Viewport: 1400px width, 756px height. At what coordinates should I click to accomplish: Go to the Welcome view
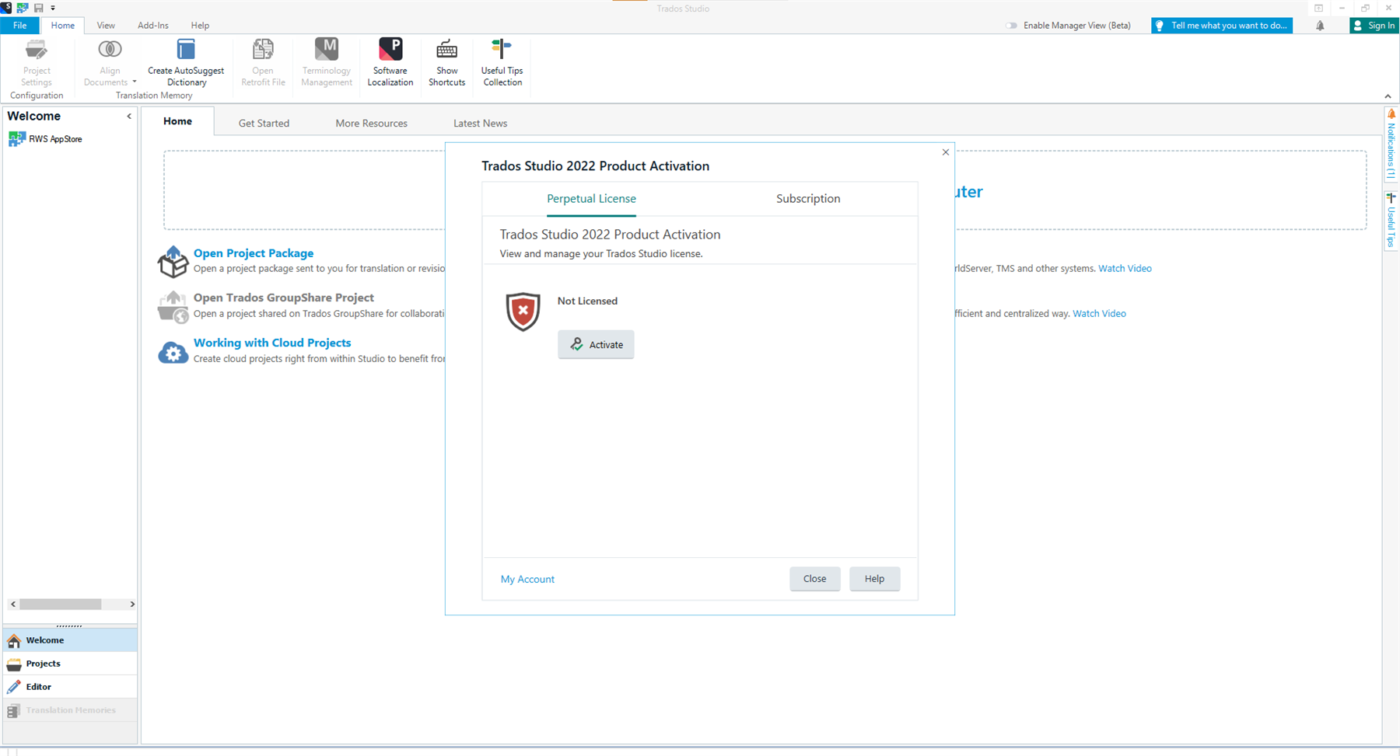click(70, 640)
